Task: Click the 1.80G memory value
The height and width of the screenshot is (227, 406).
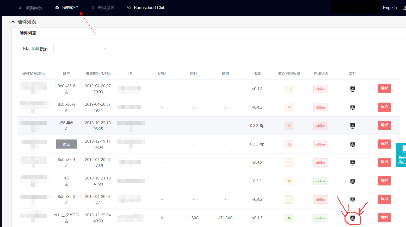Action: [x=194, y=218]
